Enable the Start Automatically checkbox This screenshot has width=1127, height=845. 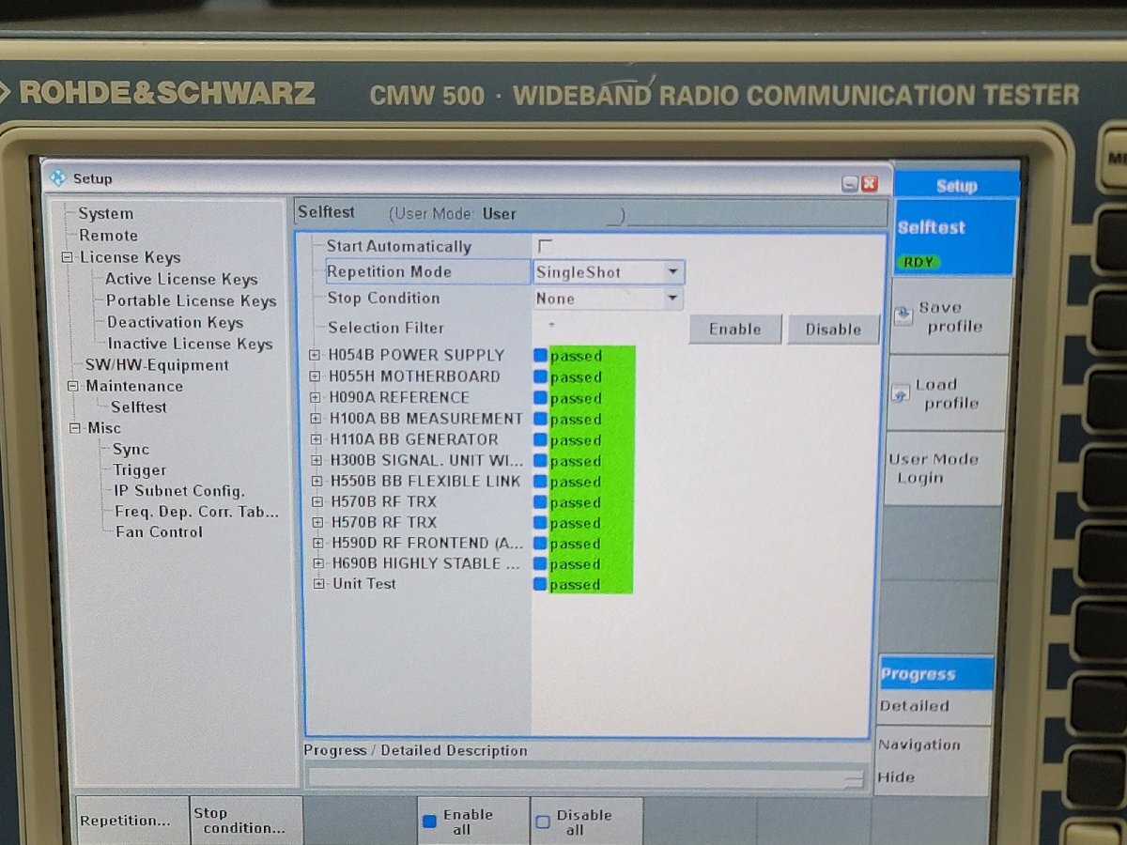click(544, 244)
